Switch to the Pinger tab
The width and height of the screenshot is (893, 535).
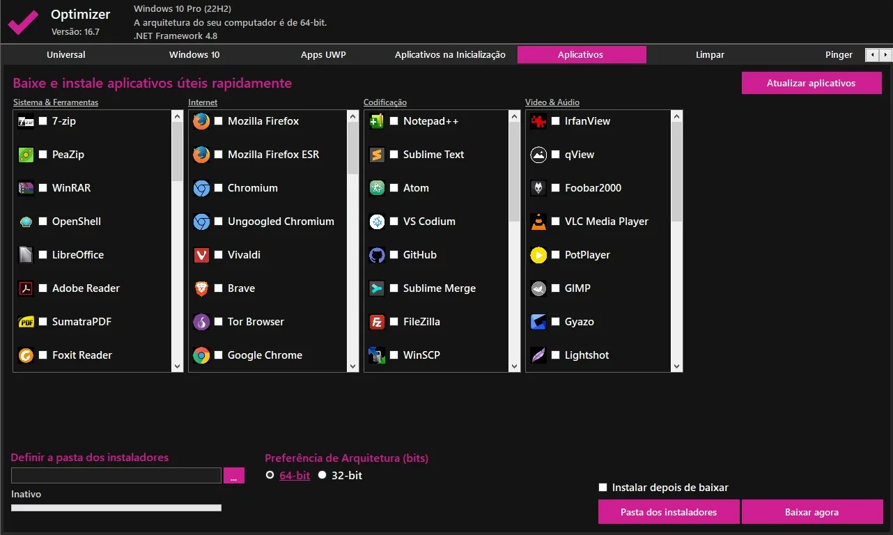839,54
